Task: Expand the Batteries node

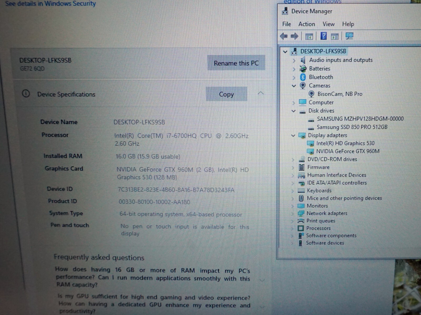Action: (x=294, y=69)
